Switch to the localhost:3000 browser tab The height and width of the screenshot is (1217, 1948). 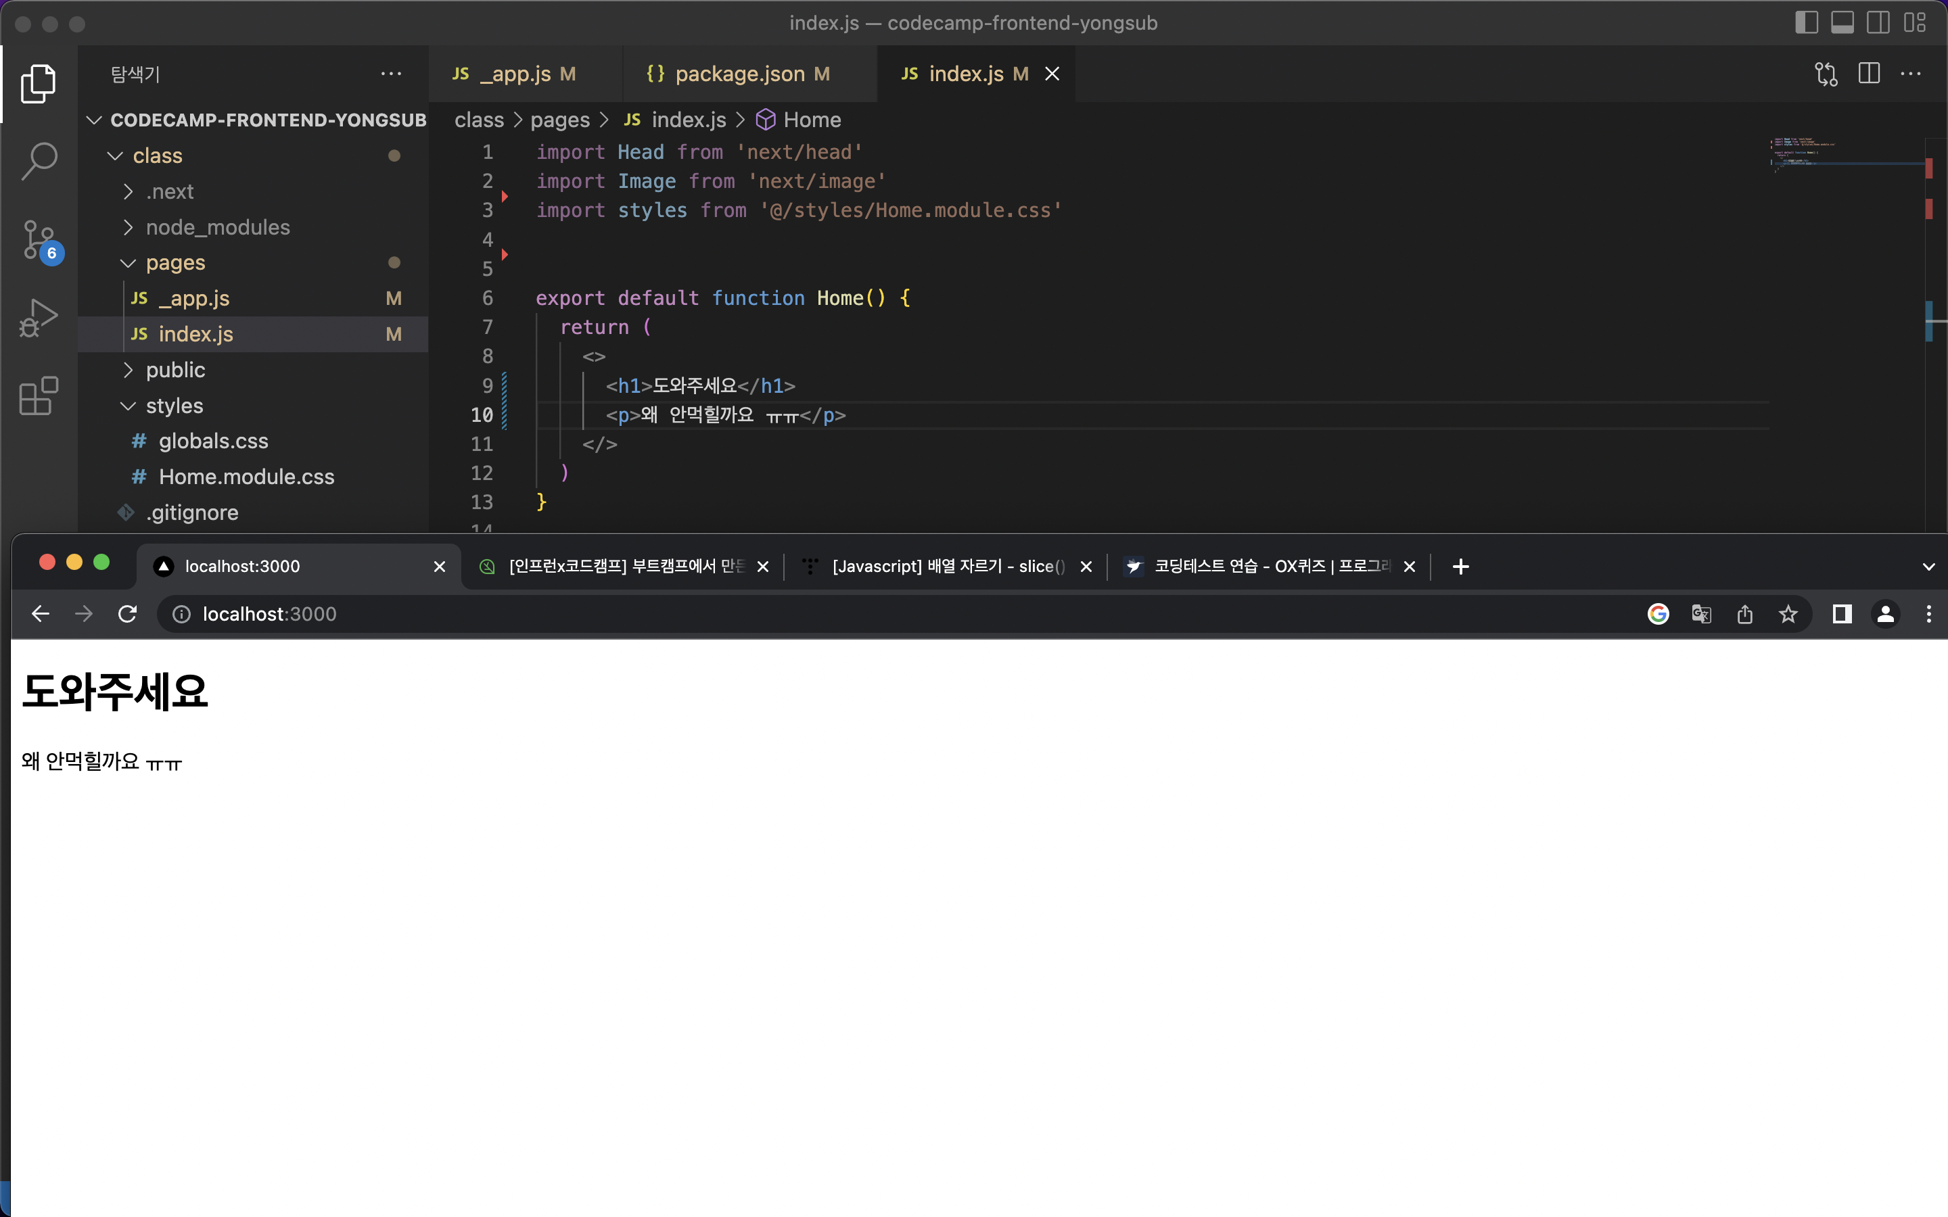[x=298, y=567]
